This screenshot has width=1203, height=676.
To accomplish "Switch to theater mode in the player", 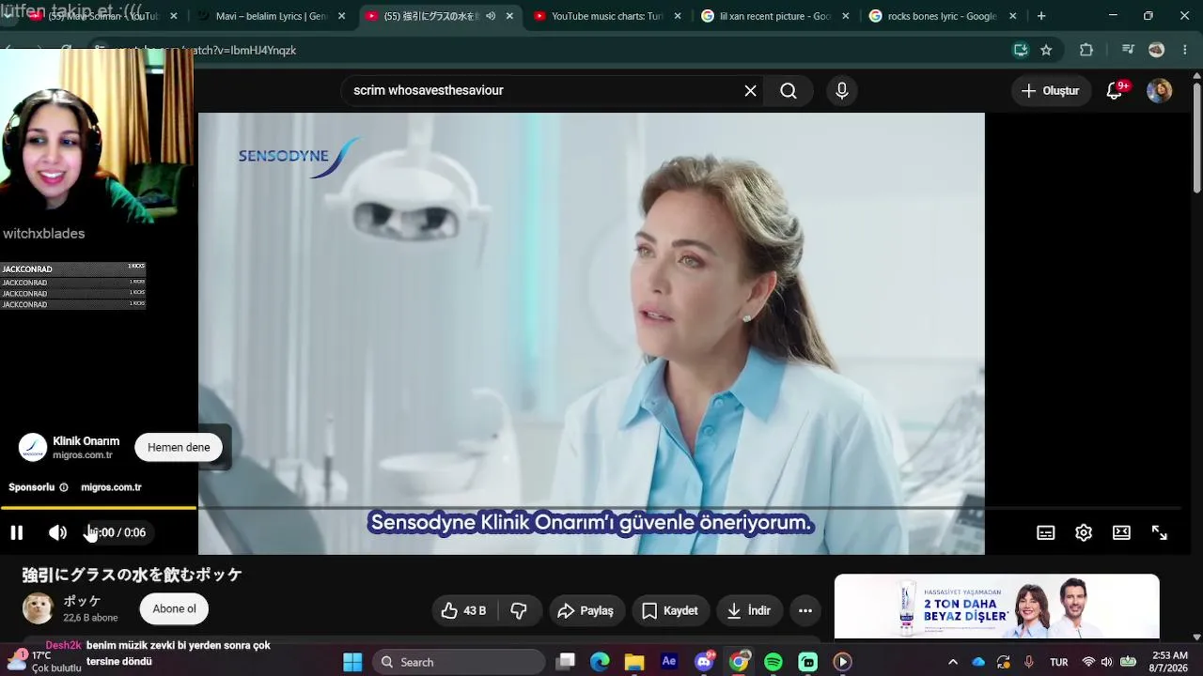I will click(1121, 532).
